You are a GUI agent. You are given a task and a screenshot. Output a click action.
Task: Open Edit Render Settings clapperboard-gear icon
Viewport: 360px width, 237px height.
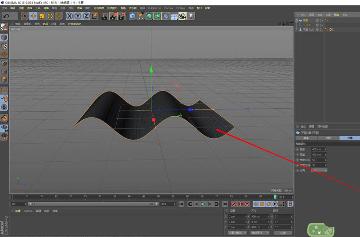pos(122,16)
